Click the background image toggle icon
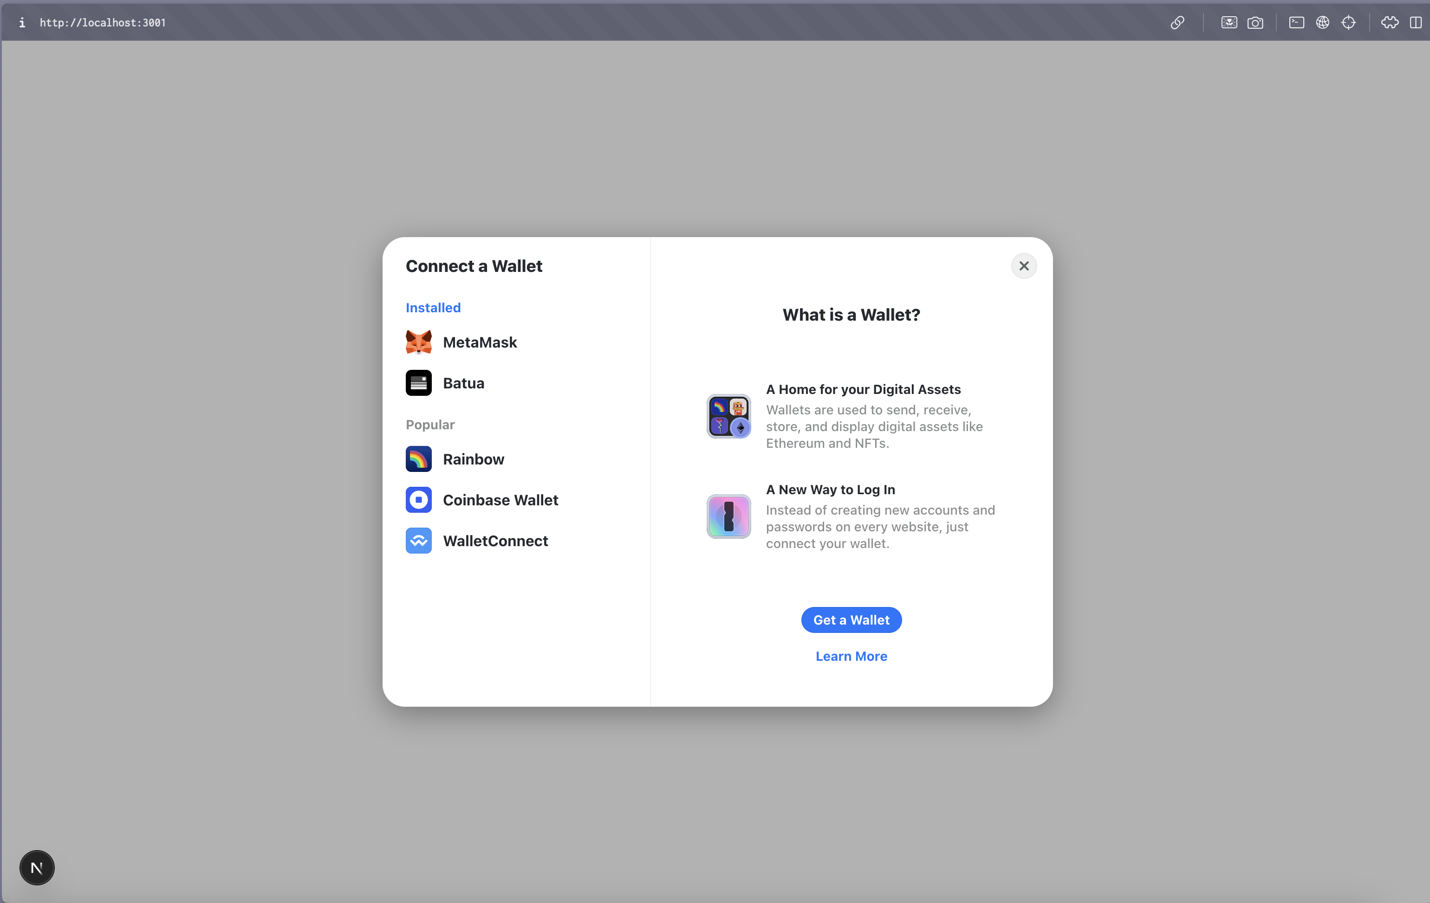Viewport: 1430px width, 903px height. (x=1229, y=23)
